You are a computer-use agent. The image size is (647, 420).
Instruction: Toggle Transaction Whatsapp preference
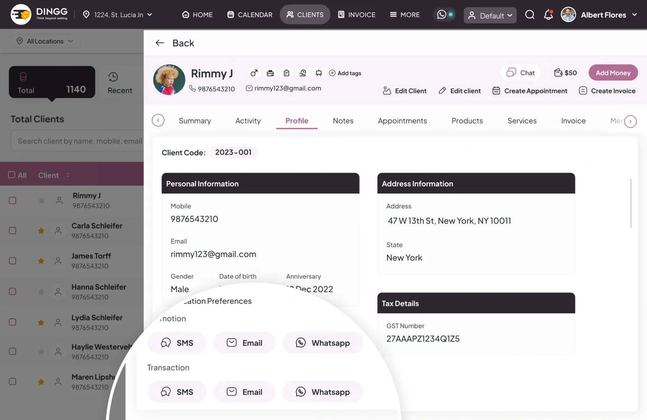(x=323, y=392)
